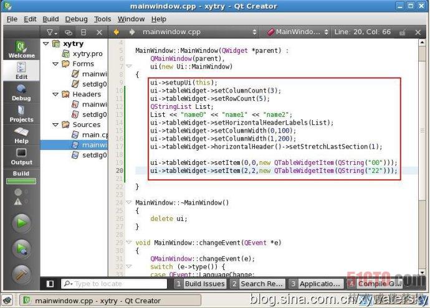Click the Type to locate field
This screenshot has height=308, width=430.
tap(114, 284)
